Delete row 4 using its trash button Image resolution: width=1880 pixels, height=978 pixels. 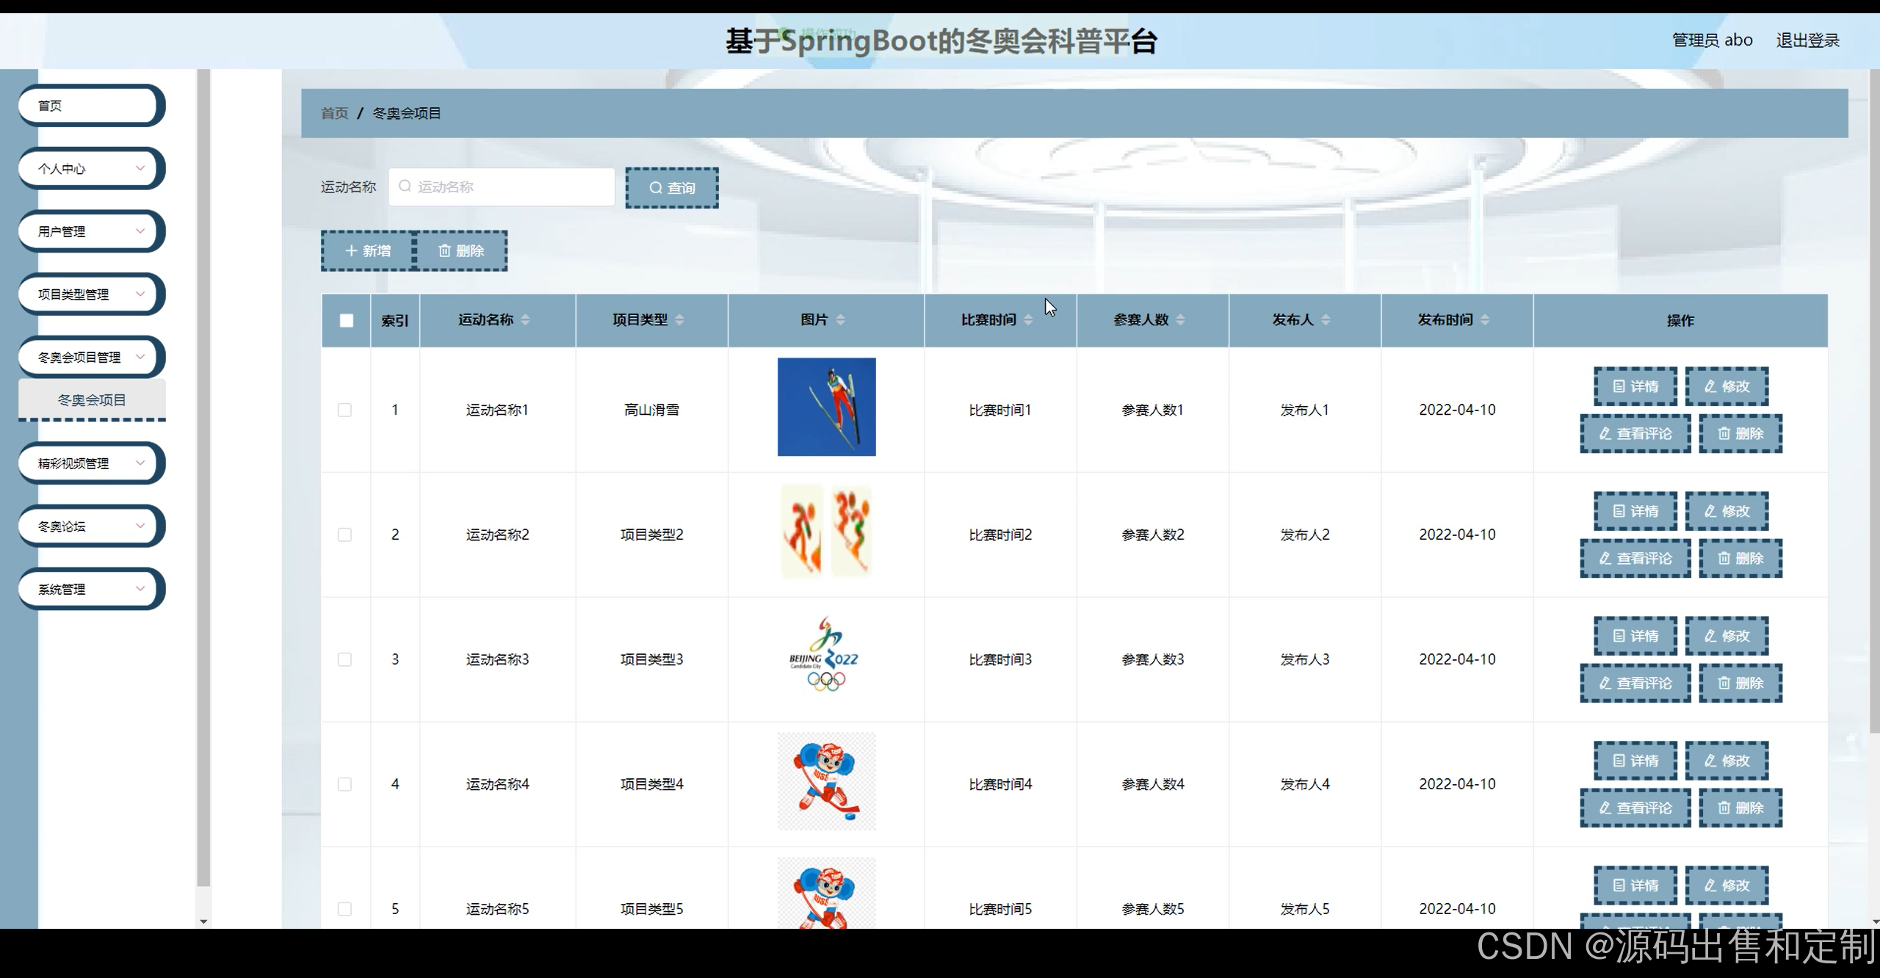(x=1740, y=808)
